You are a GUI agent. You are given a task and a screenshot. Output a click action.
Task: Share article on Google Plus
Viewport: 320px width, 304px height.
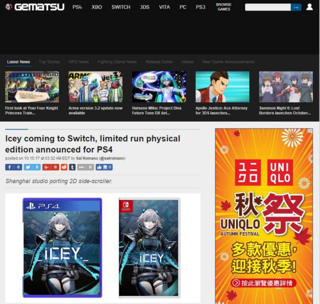pos(51,167)
